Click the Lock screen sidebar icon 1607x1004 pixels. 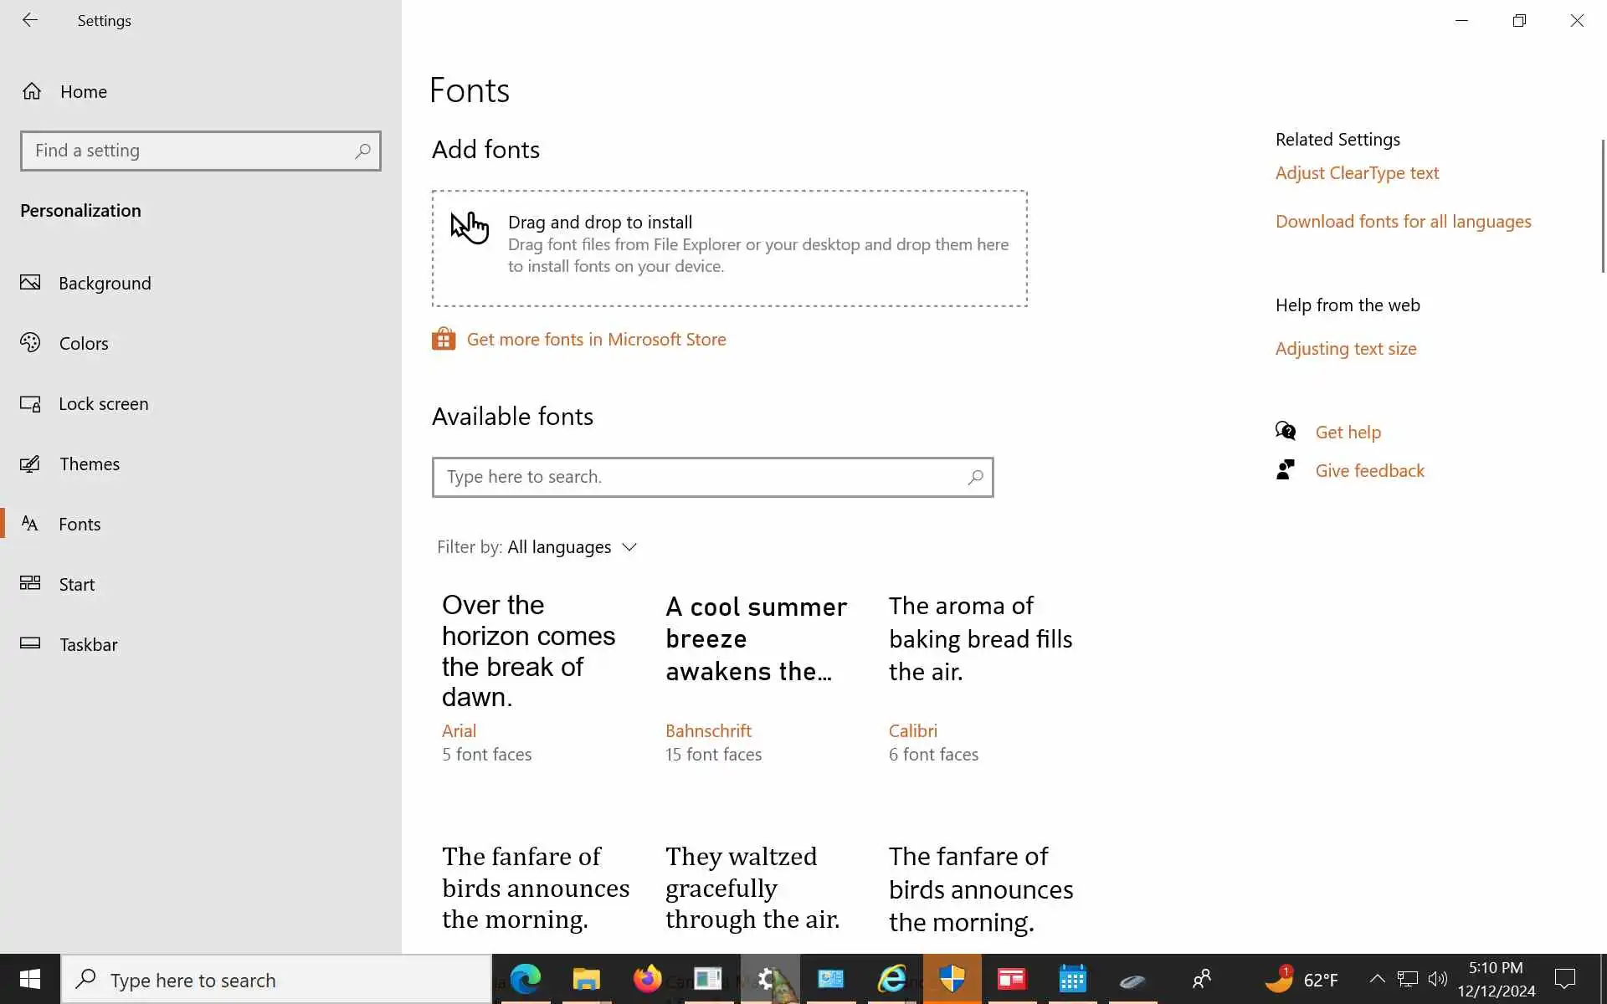tap(31, 404)
